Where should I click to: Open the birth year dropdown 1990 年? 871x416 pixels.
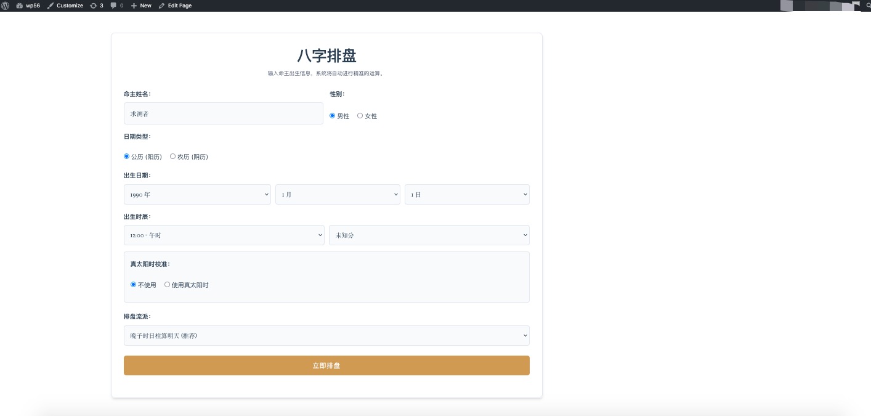197,194
